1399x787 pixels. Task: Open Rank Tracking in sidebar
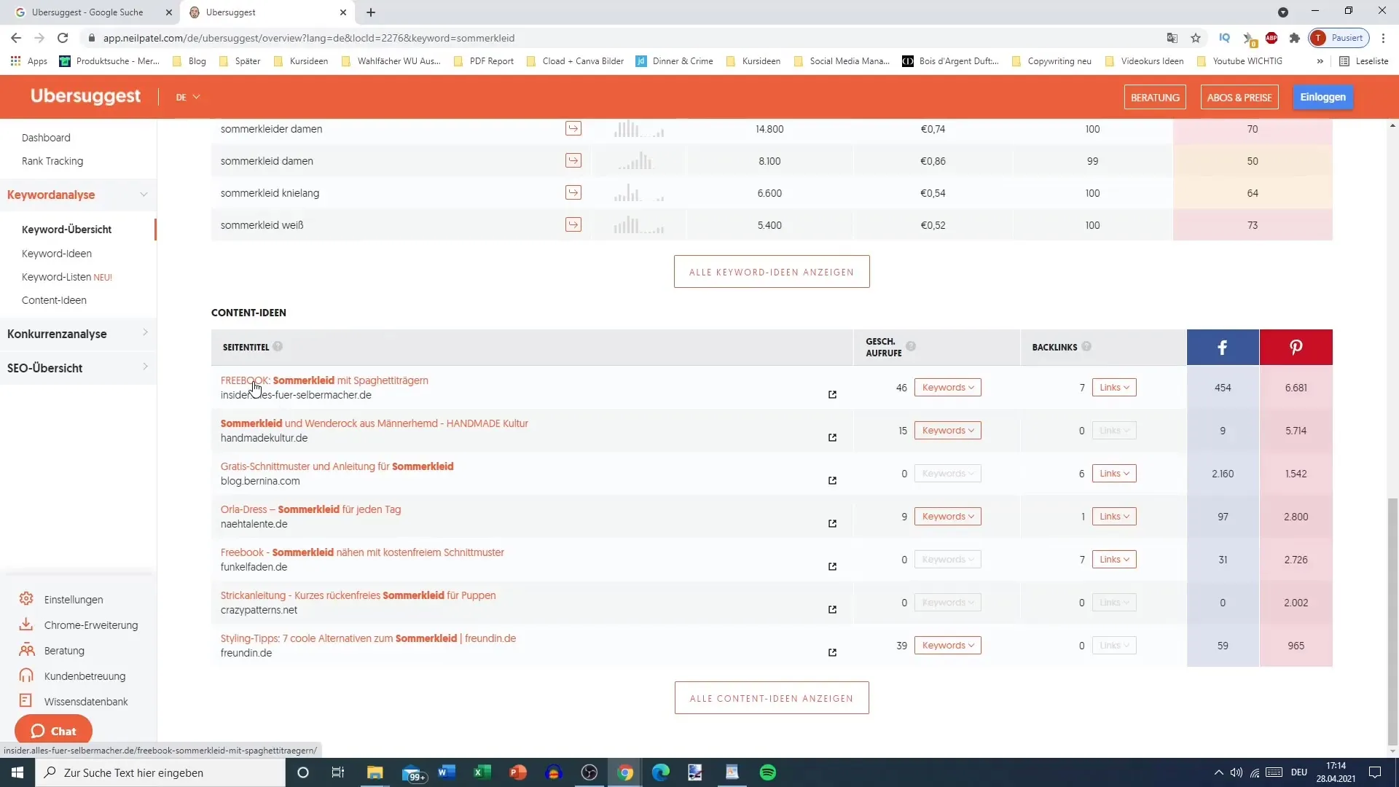[52, 161]
